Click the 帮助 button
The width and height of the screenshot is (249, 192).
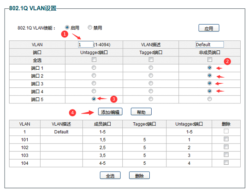tap(141, 112)
